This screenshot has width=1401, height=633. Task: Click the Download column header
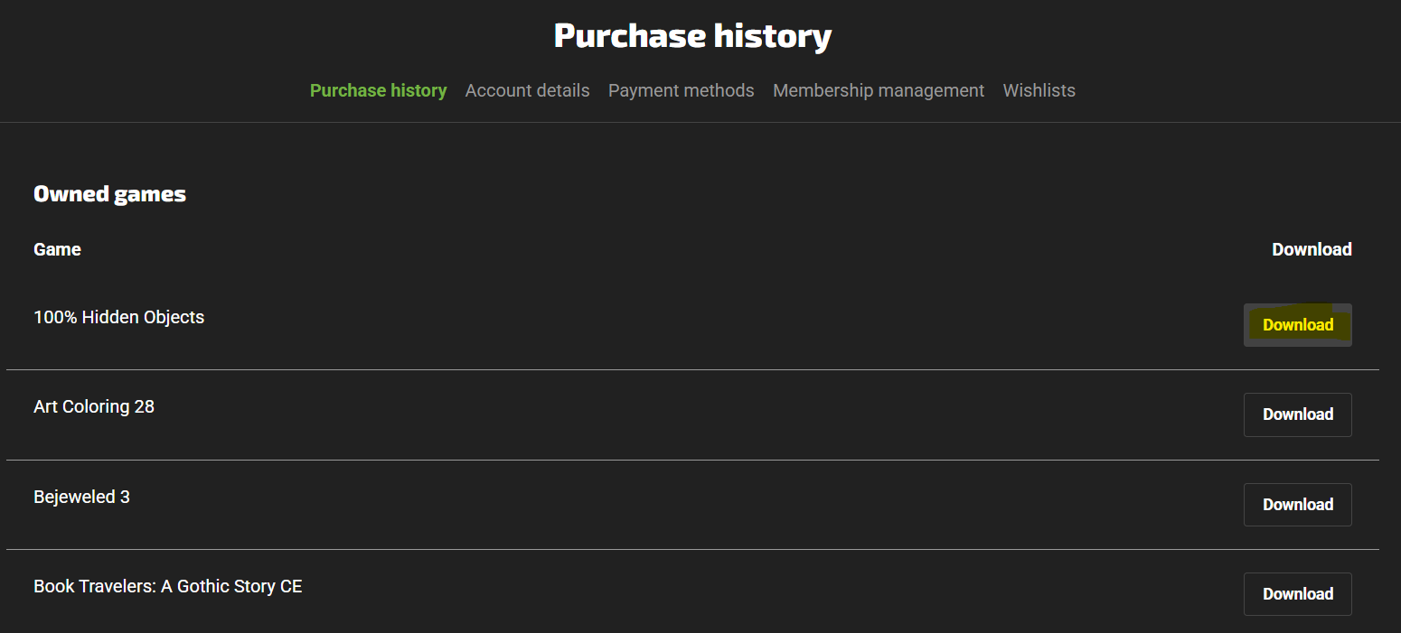point(1312,249)
